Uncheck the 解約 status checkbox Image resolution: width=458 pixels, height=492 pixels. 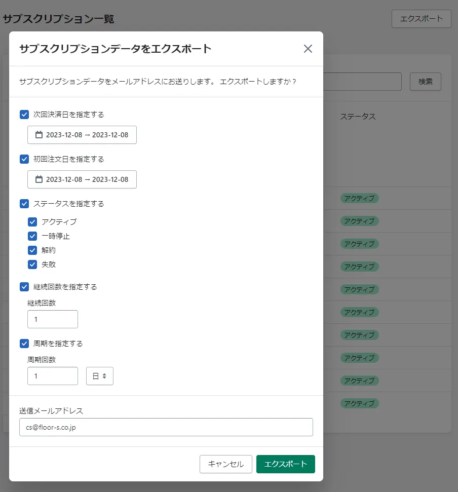[32, 250]
